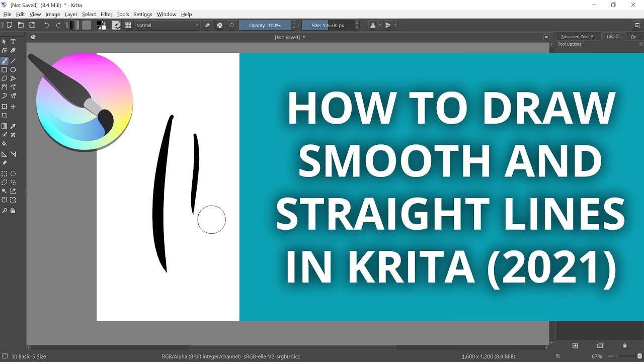Click the foreground/background color selector
644x362 pixels.
pyautogui.click(x=102, y=25)
